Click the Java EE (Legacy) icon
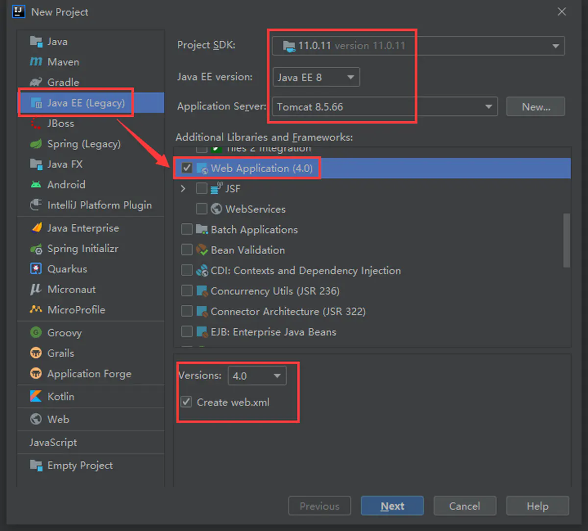588x531 pixels. (x=36, y=103)
